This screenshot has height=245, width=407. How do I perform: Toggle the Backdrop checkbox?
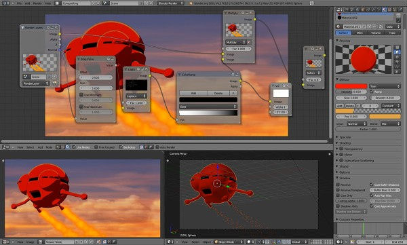[x=121, y=147]
